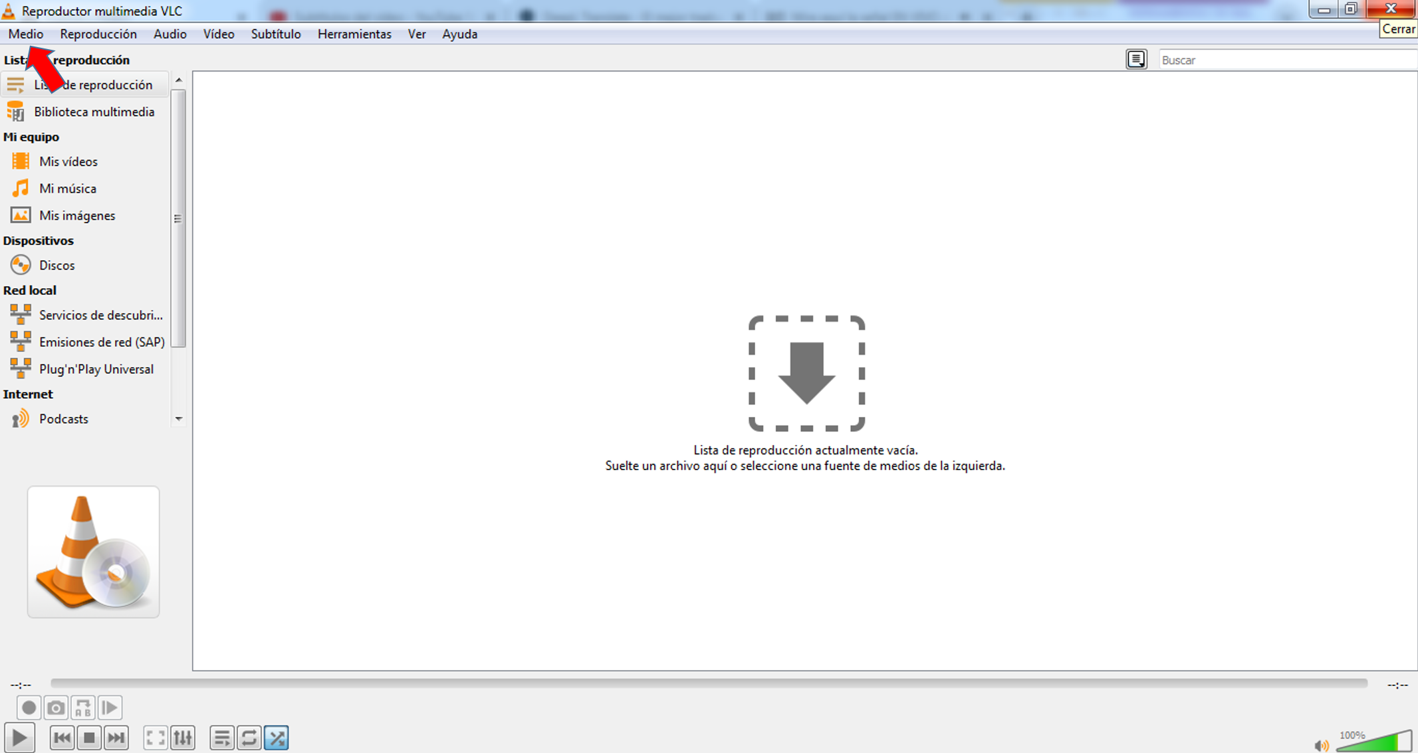
Task: Open the Medio menu
Action: pos(26,34)
